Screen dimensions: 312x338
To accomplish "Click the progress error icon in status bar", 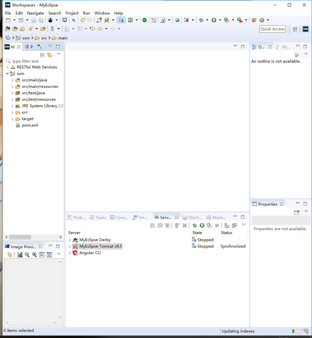I will pyautogui.click(x=306, y=331).
